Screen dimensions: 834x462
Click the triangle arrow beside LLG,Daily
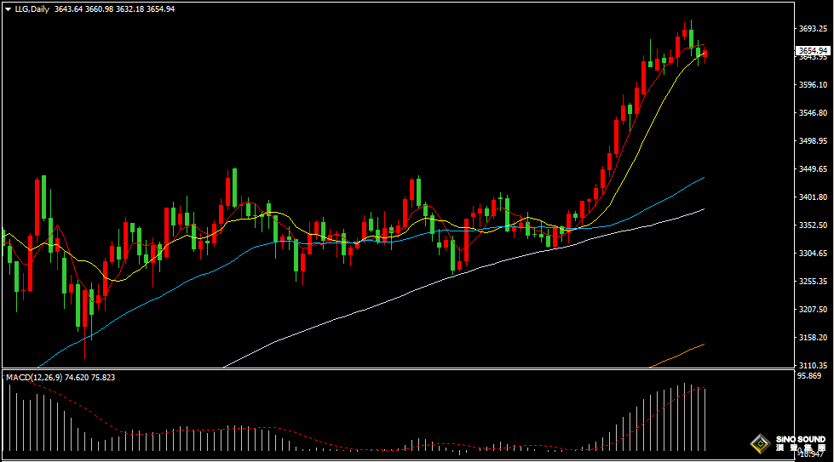(8, 9)
